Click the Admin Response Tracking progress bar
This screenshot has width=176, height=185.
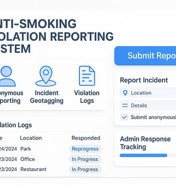point(148,155)
